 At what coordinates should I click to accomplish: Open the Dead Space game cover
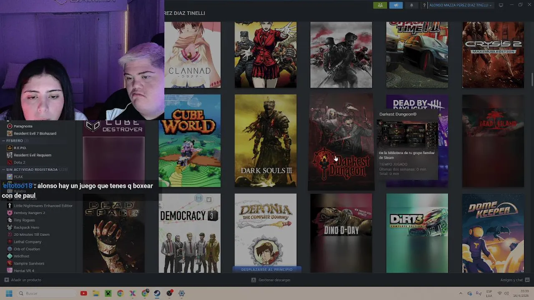[113, 233]
